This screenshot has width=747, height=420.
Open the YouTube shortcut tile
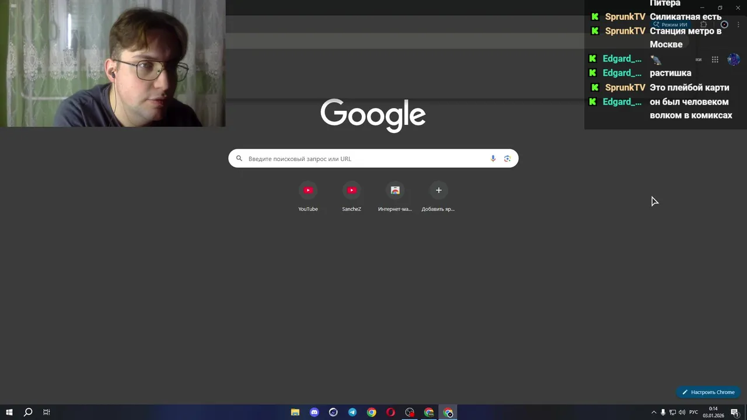tap(308, 197)
